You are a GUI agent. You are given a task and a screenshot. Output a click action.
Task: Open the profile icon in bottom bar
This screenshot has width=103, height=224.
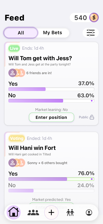89,213
